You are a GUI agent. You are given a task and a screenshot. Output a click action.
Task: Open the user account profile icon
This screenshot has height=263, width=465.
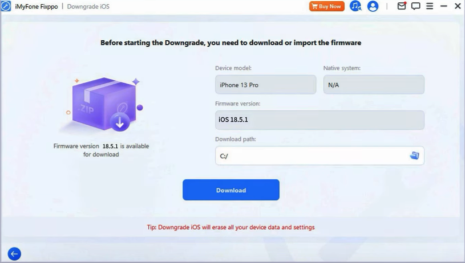pyautogui.click(x=373, y=6)
